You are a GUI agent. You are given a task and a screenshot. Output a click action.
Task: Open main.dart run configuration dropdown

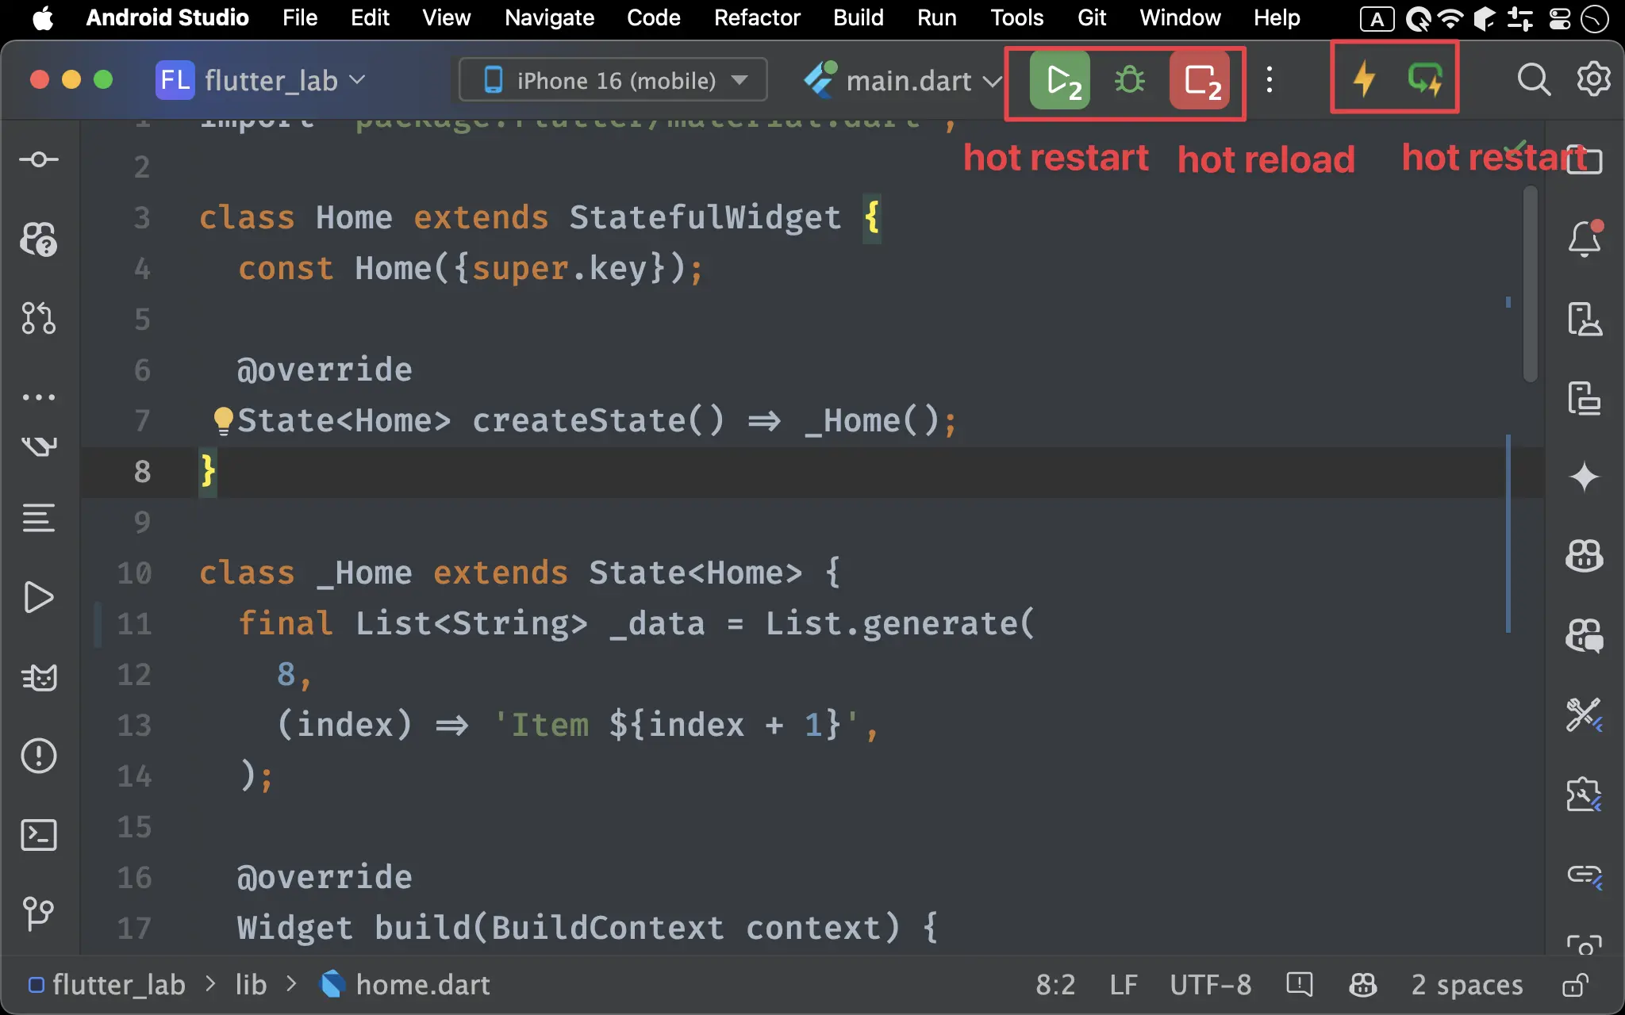(903, 80)
